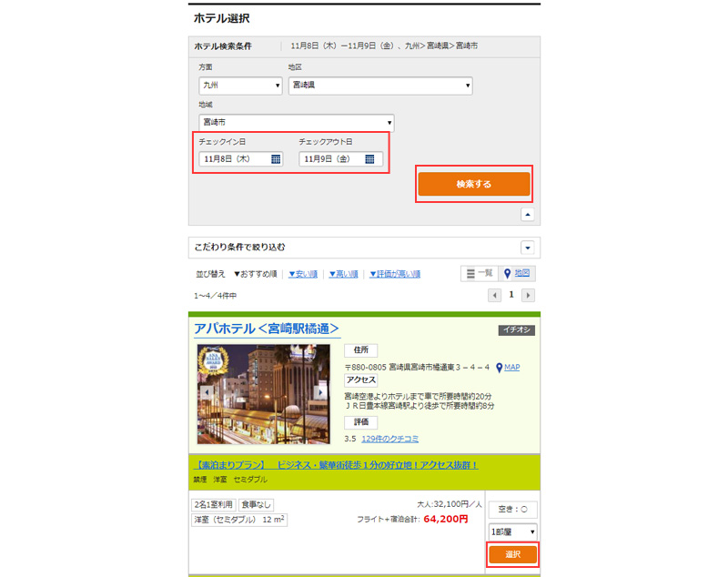728x577 pixels.
Task: Sort results by 高い順
Action: click(x=344, y=274)
